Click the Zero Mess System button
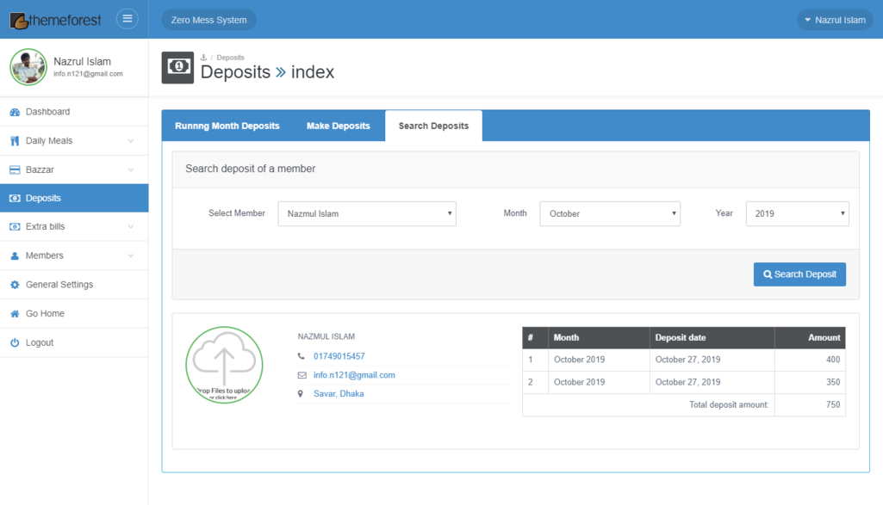Viewport: 883px width, 505px height. coord(208,20)
